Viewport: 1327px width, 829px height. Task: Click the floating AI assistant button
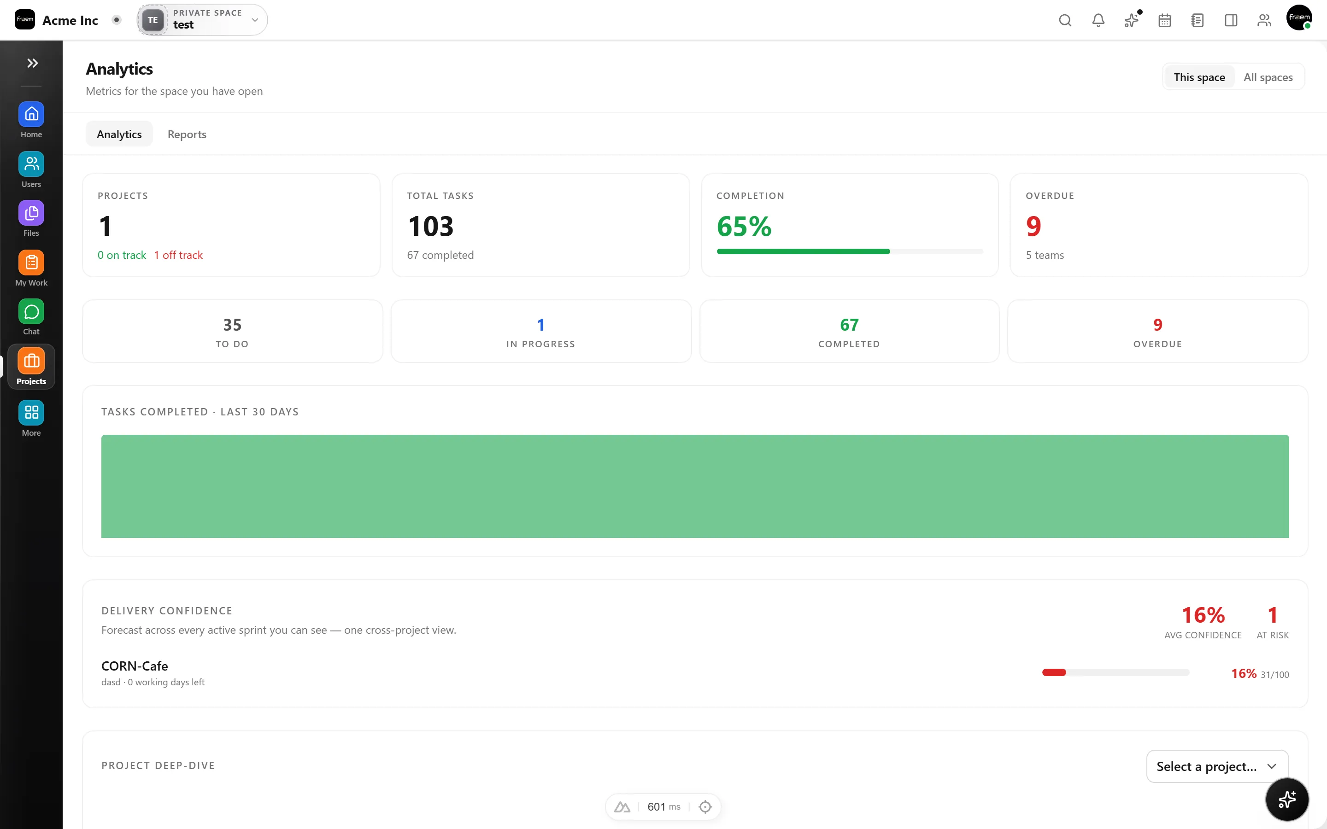click(1286, 799)
